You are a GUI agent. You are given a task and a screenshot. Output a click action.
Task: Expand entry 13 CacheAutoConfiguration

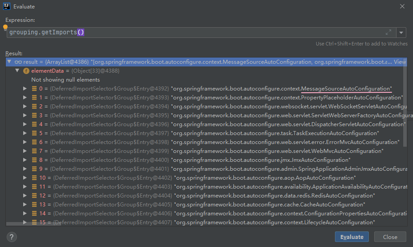pos(25,205)
